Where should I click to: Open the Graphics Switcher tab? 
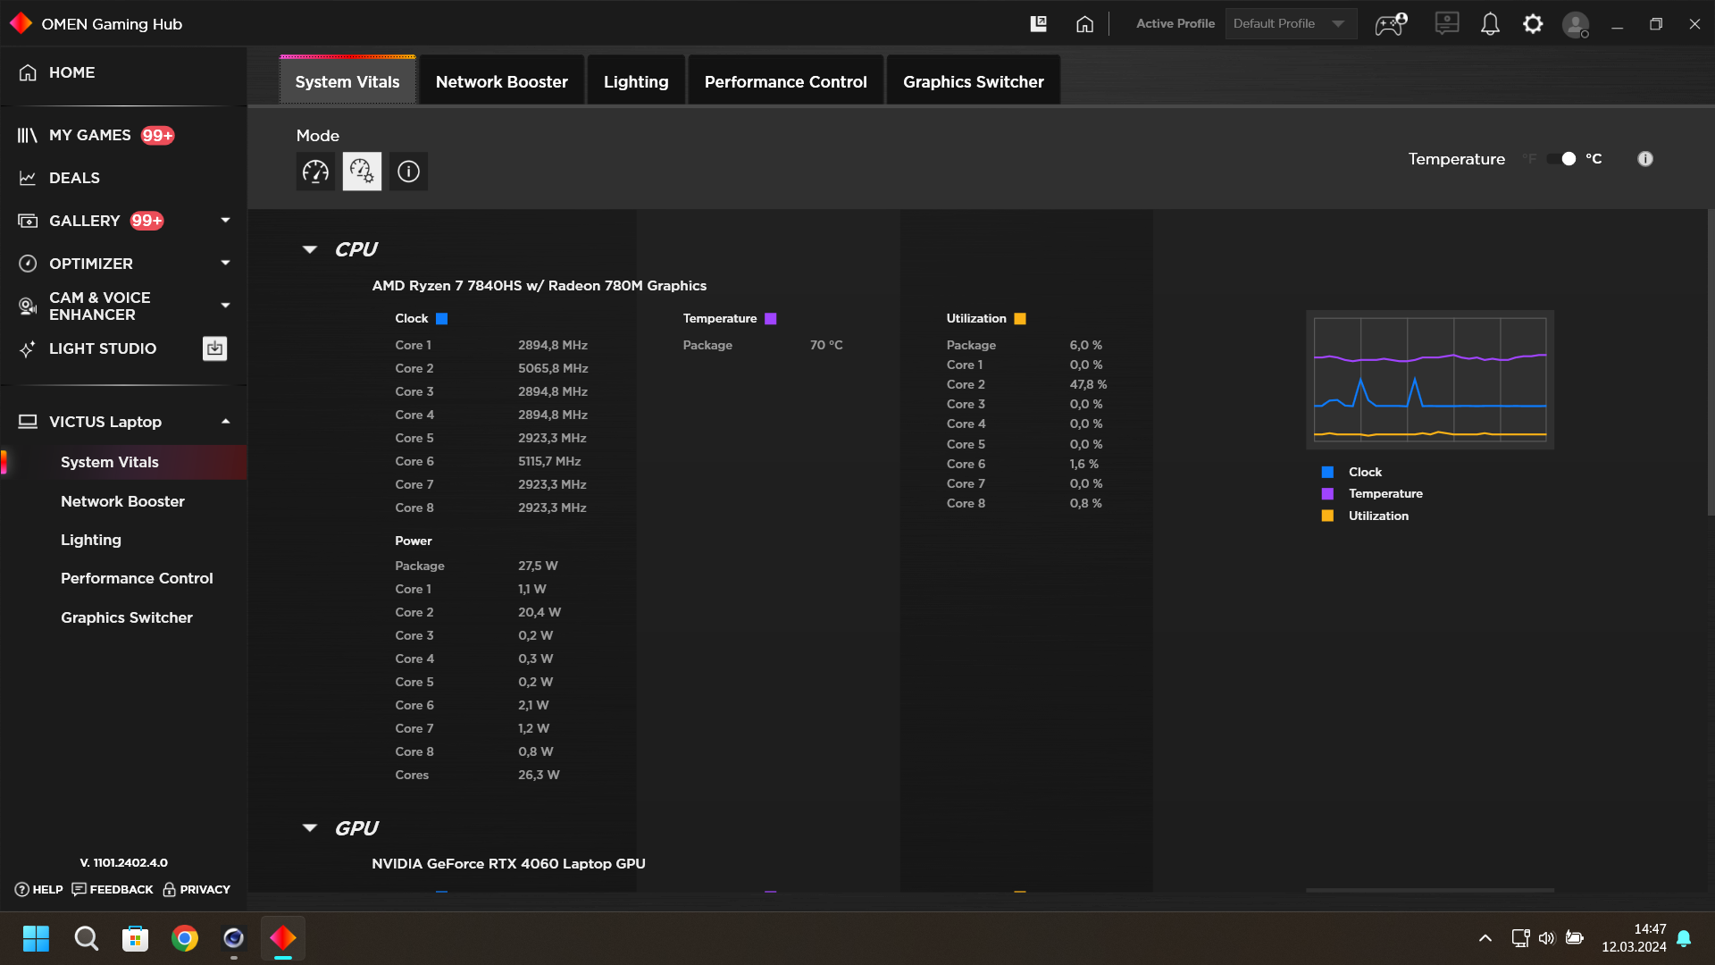pos(973,81)
